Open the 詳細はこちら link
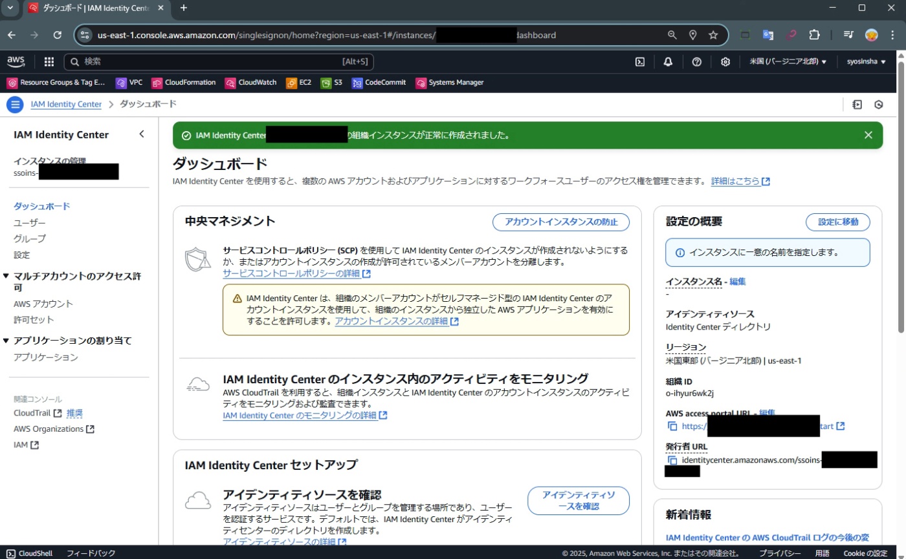Screen dimensions: 906x559 [740, 182]
